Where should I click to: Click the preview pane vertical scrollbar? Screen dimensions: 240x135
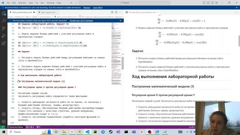point(239,41)
